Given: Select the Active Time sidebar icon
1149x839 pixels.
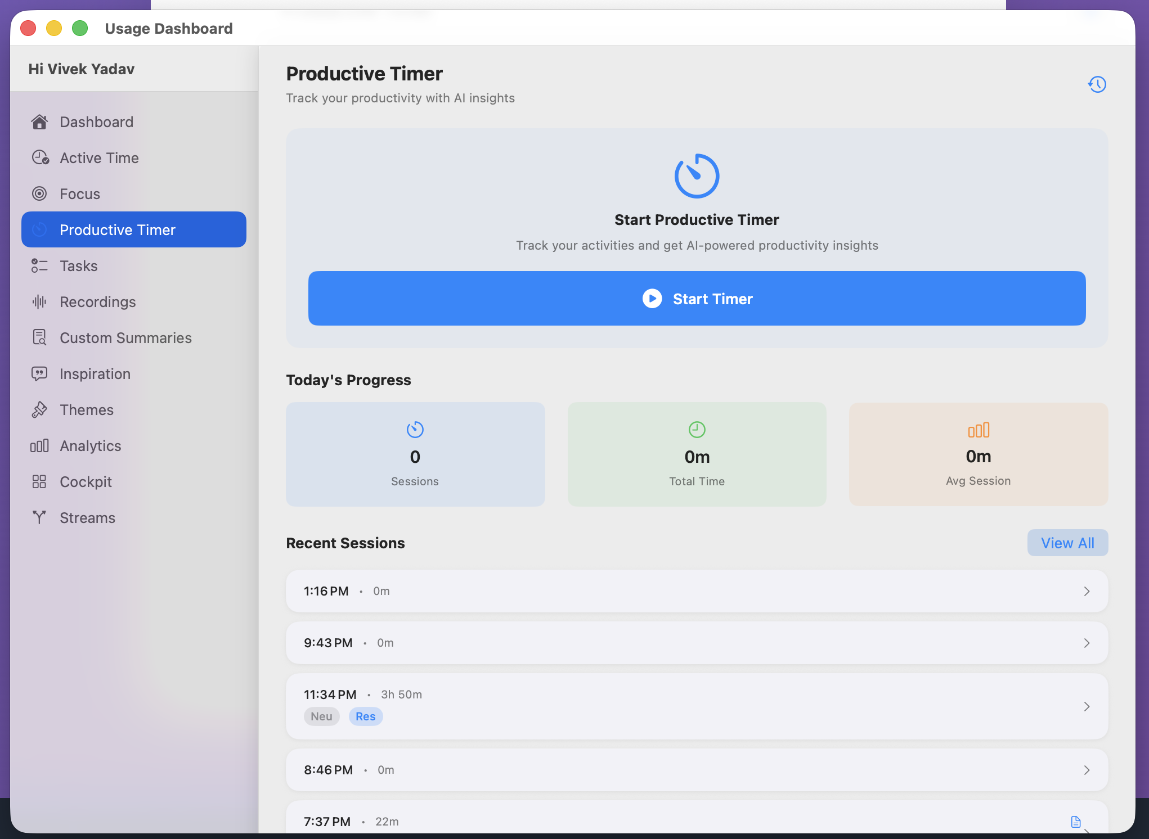Looking at the screenshot, I should pos(39,157).
